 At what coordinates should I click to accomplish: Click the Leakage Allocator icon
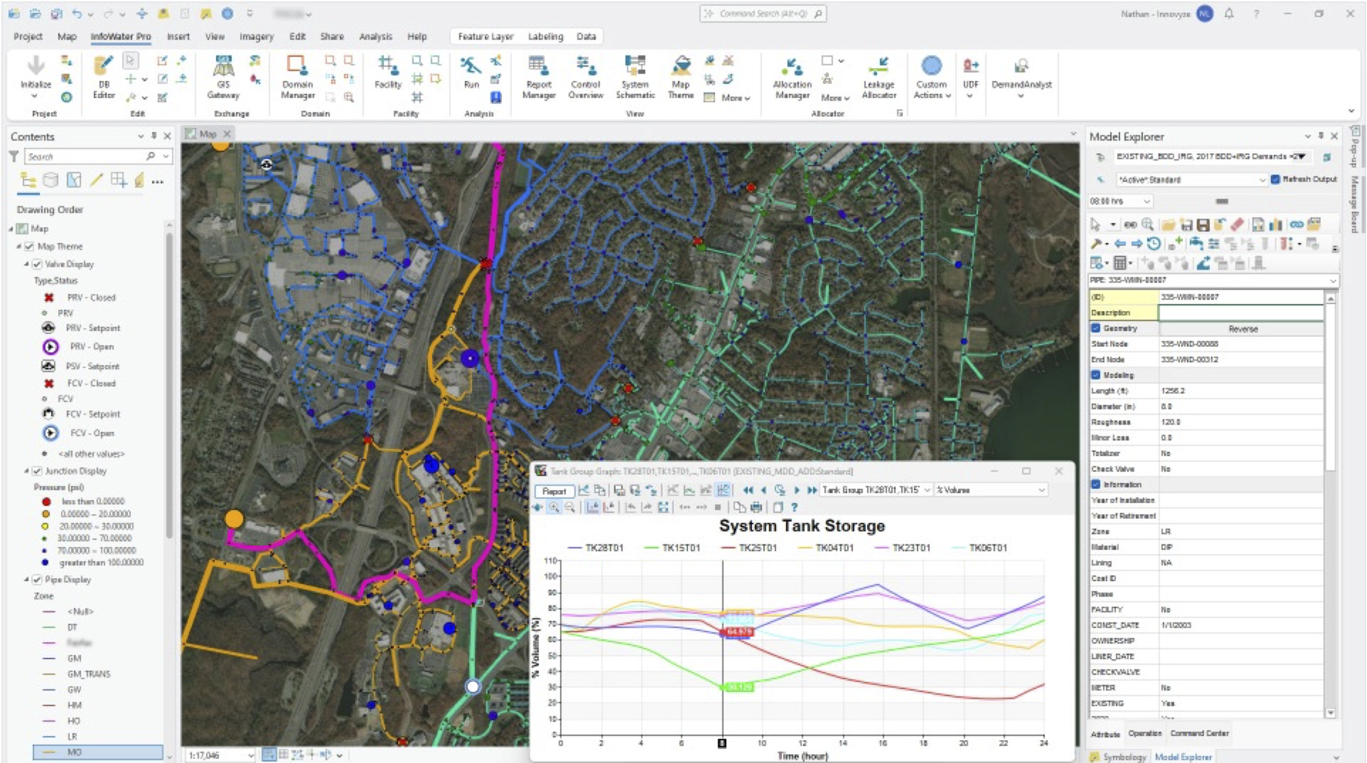pyautogui.click(x=878, y=77)
